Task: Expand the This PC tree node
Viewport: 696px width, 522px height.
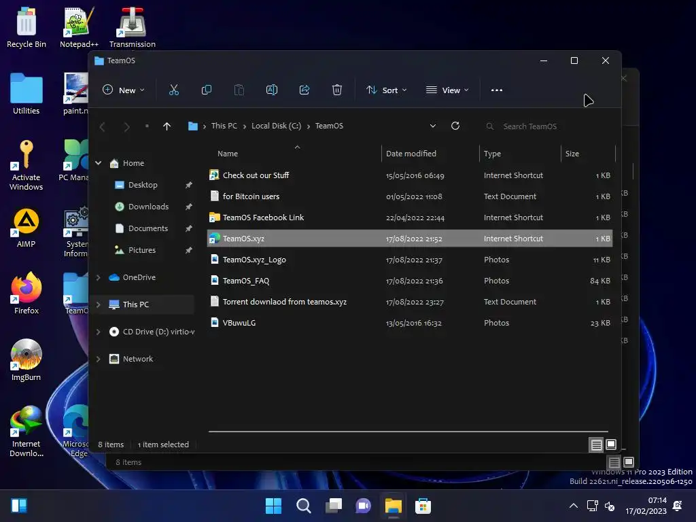Action: (98, 304)
